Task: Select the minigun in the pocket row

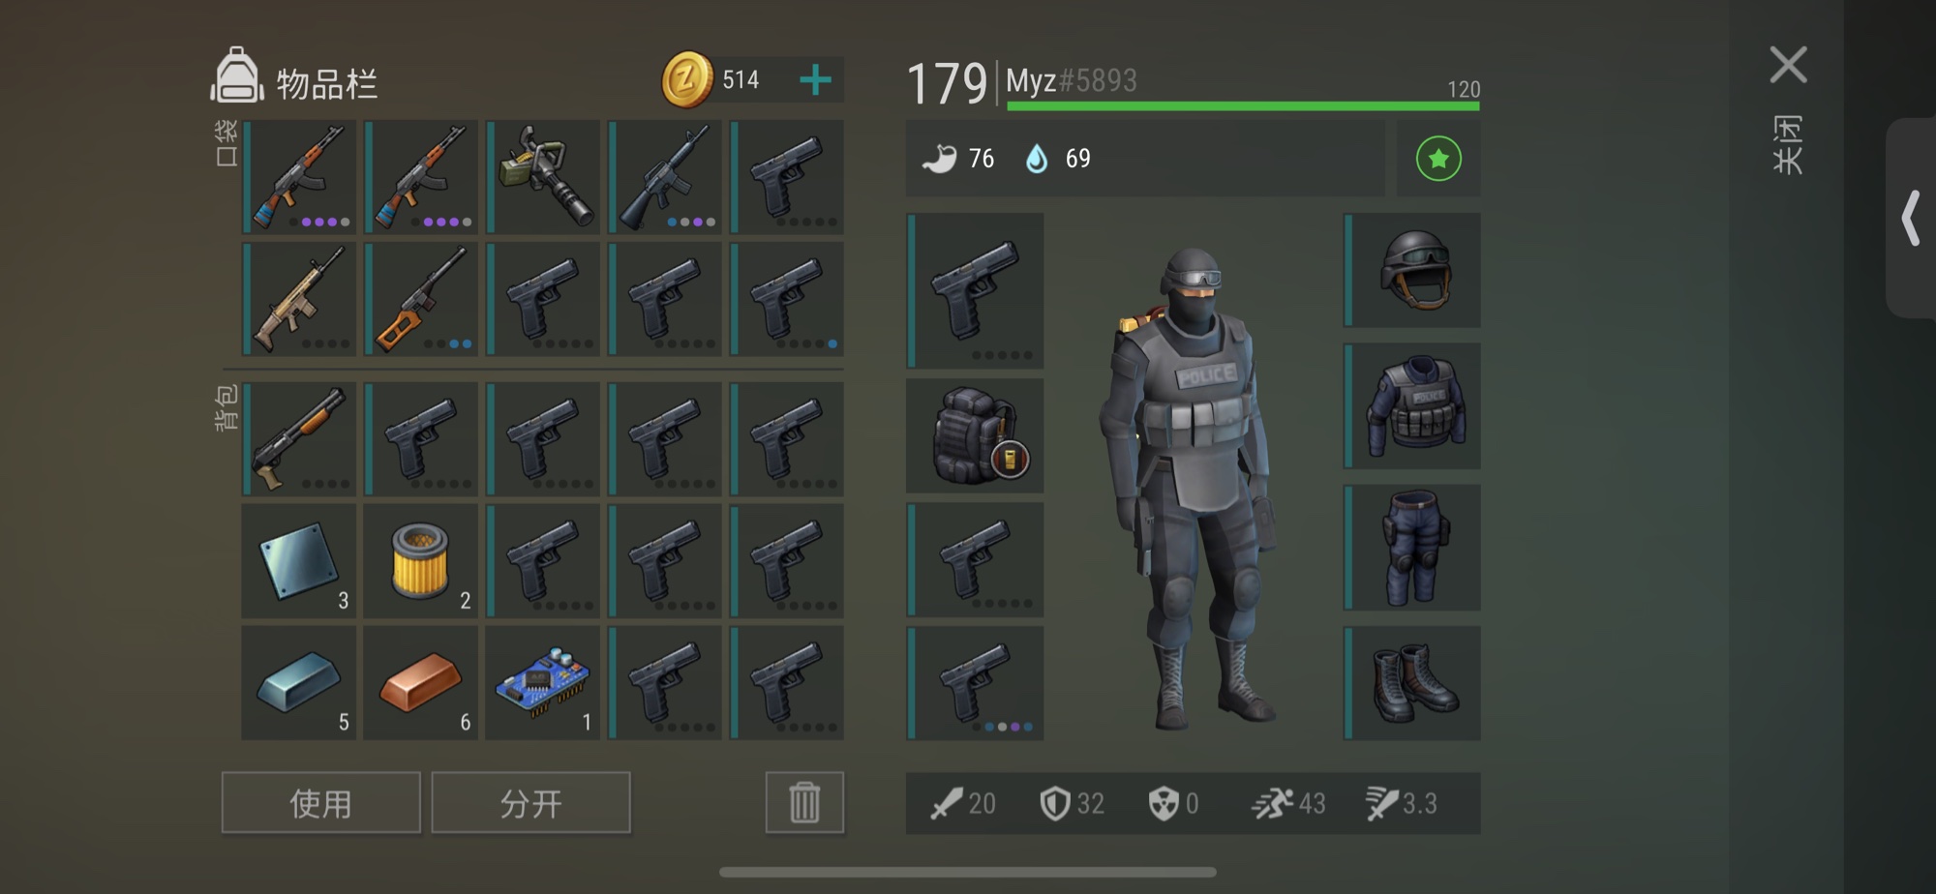Action: (543, 177)
